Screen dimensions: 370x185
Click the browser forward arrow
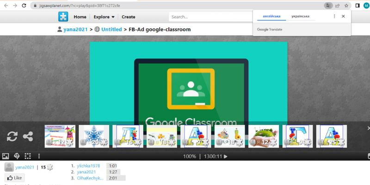click(x=15, y=6)
